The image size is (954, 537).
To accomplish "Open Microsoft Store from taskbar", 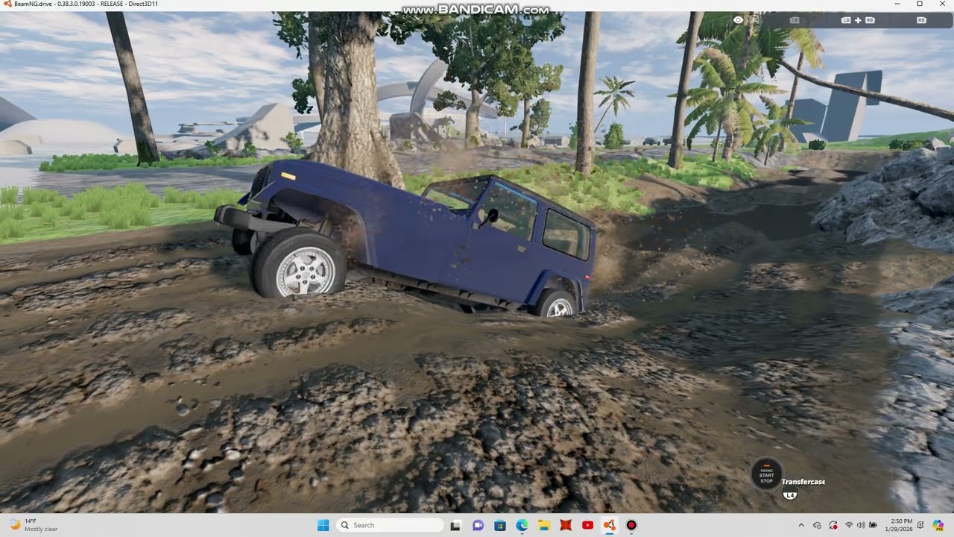I will 499,525.
